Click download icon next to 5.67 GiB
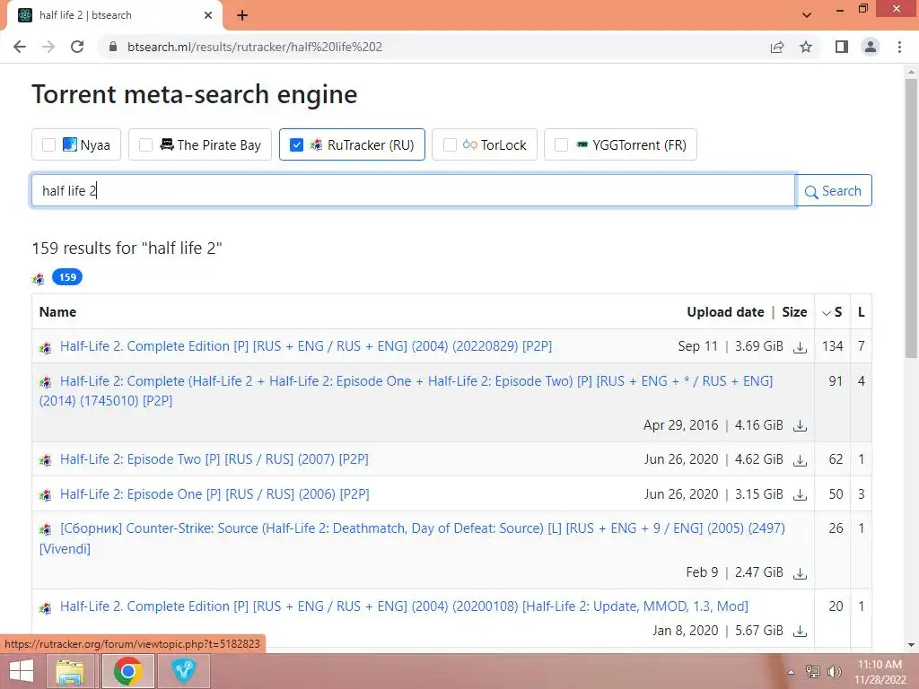 click(x=800, y=632)
